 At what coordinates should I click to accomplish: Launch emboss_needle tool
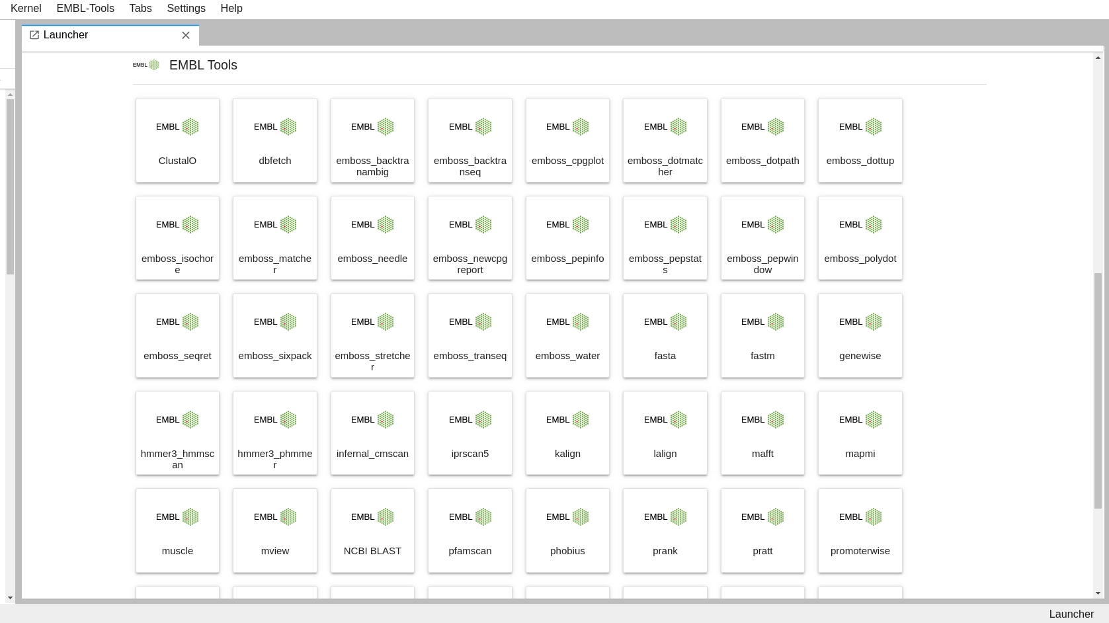pos(372,238)
